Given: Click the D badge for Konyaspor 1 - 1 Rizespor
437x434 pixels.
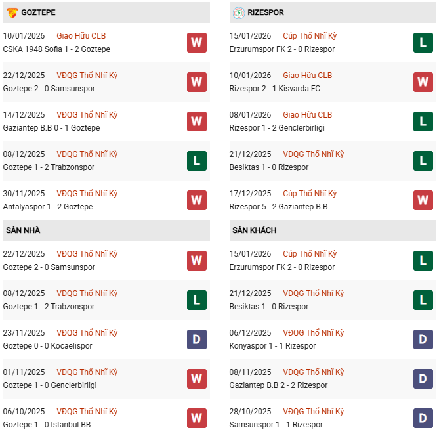Looking at the screenshot, I should pos(423,339).
